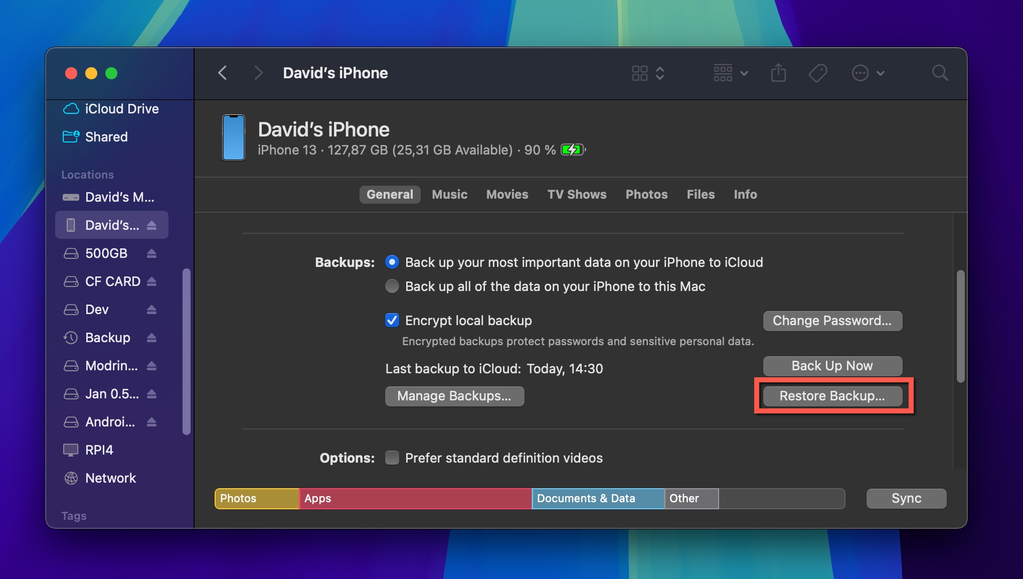Eject David's iPhone from sidebar
1023x579 pixels.
coord(151,225)
